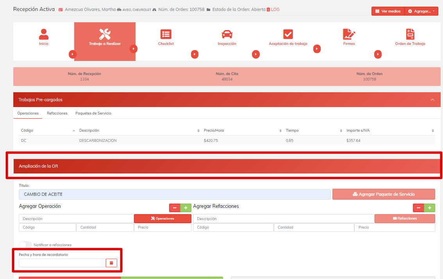443x279 pixels.
Task: Open the Checklist step icon
Action: [x=166, y=34]
